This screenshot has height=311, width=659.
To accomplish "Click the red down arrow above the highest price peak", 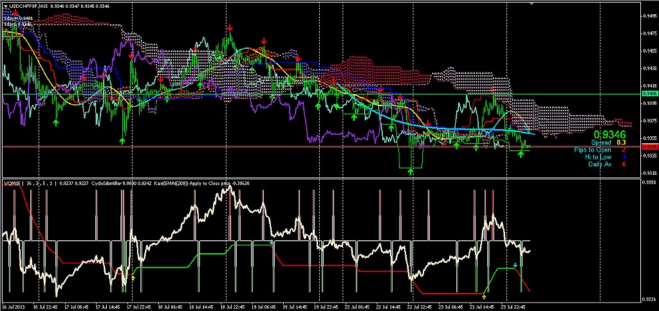I will point(230,28).
